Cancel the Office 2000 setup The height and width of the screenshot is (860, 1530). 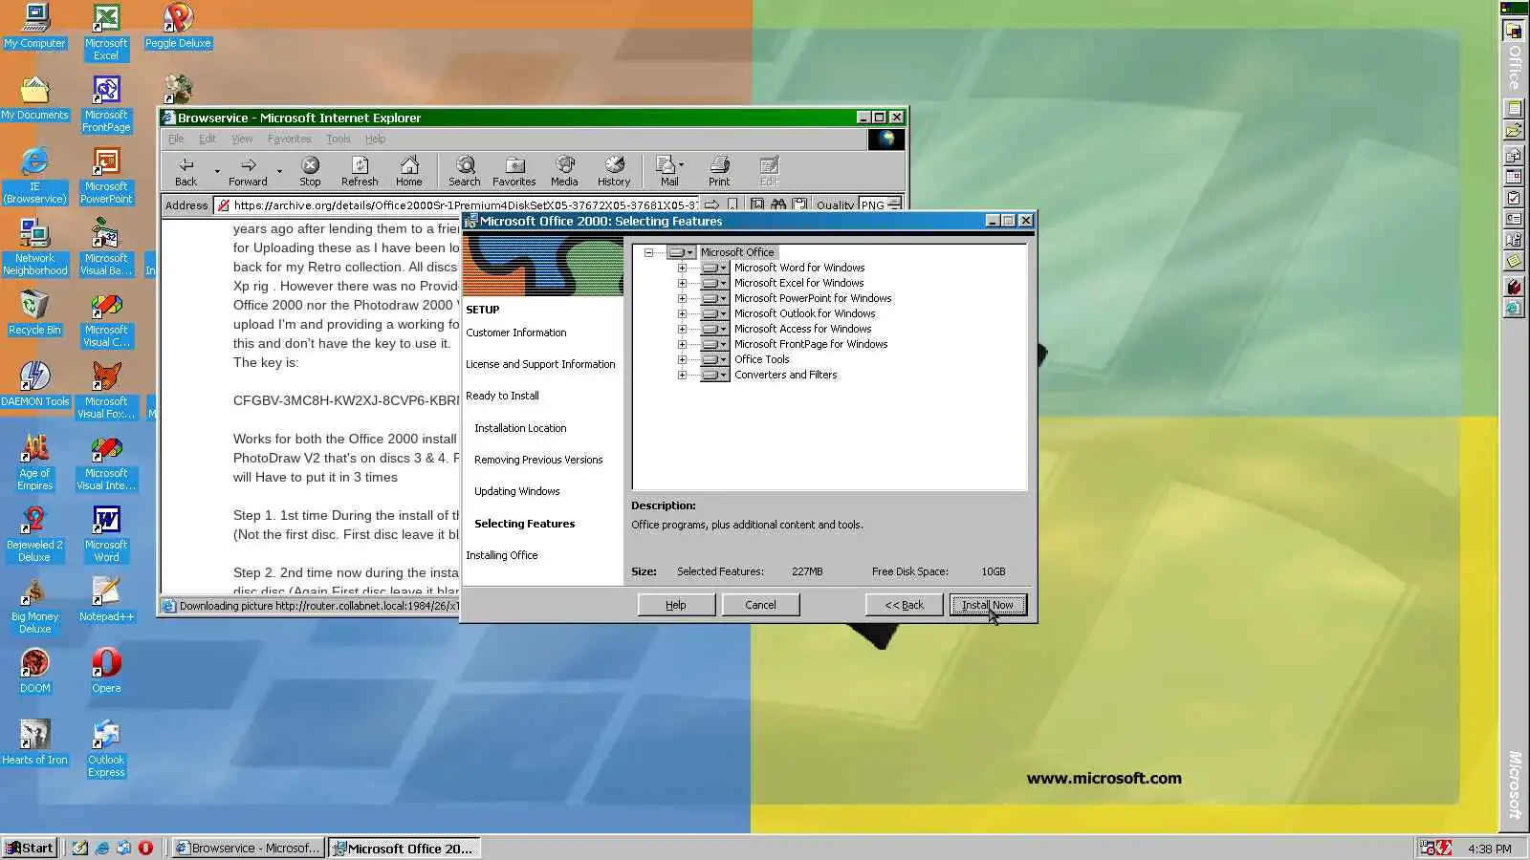tap(760, 605)
